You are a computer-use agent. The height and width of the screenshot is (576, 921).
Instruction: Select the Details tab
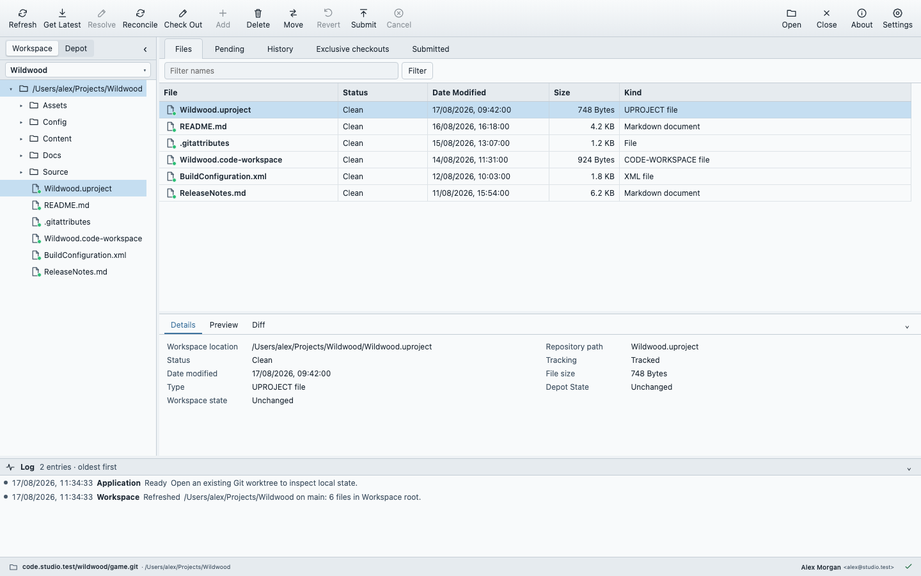pyautogui.click(x=183, y=325)
